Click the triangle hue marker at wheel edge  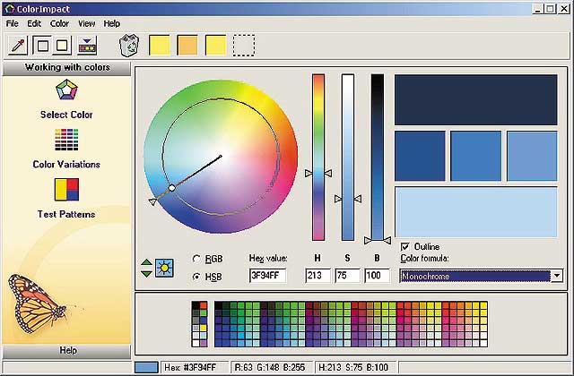pyautogui.click(x=152, y=201)
